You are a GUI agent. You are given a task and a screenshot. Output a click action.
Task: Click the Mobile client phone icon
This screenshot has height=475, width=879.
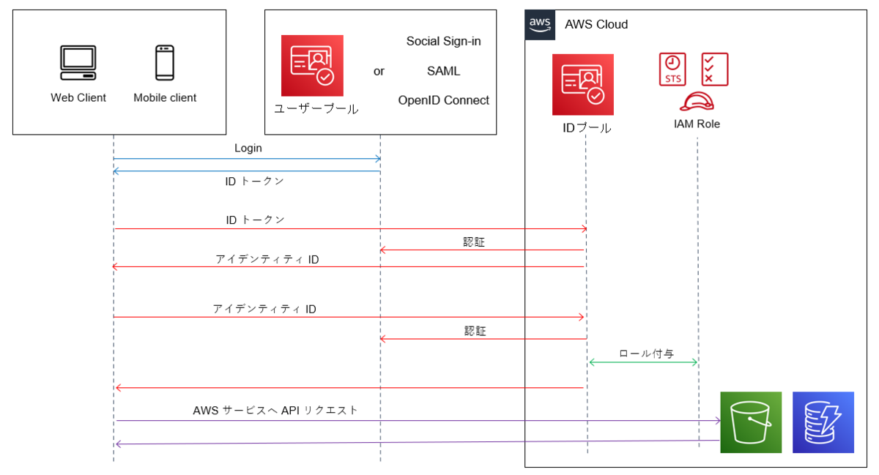(x=165, y=63)
